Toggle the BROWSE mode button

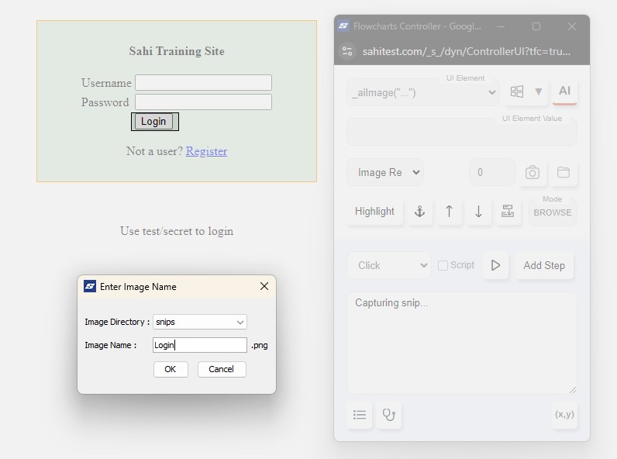click(x=553, y=212)
